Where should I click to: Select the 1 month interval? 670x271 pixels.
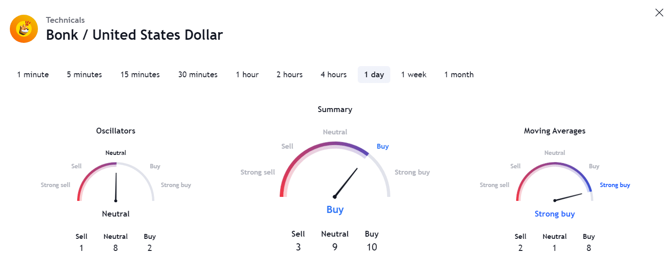point(459,75)
